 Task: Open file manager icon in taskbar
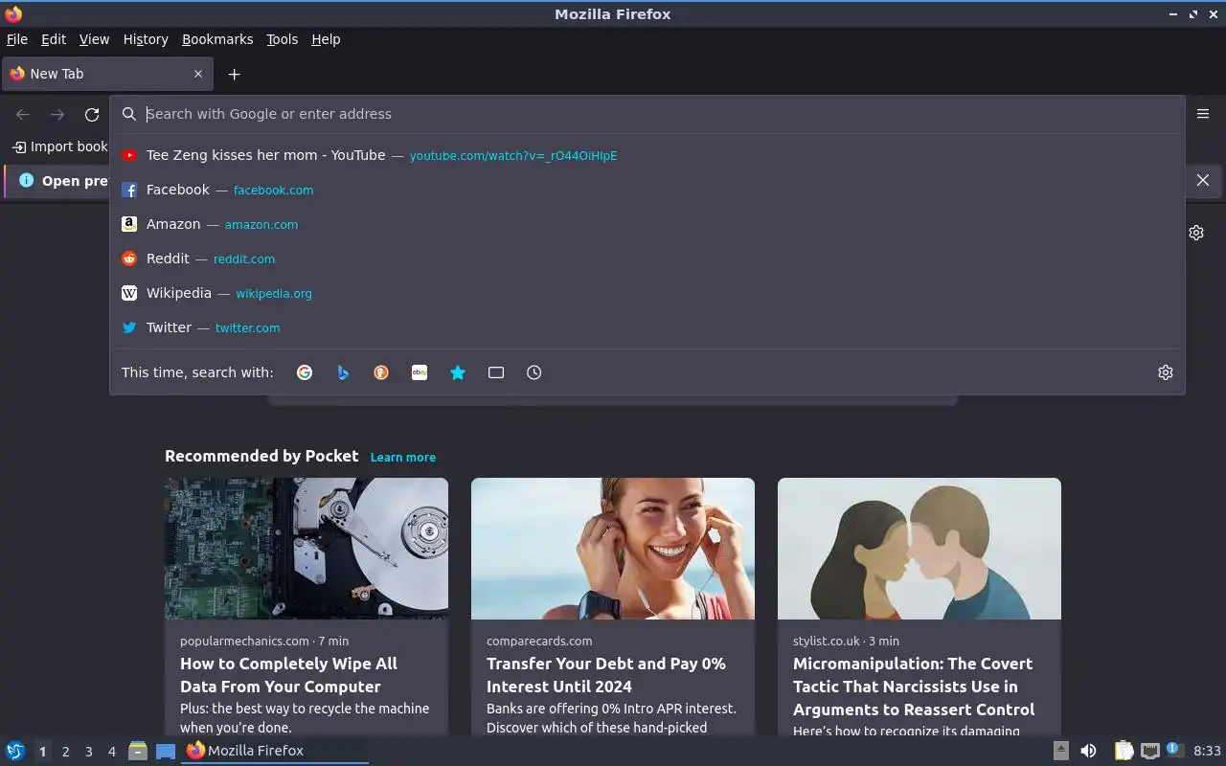138,751
